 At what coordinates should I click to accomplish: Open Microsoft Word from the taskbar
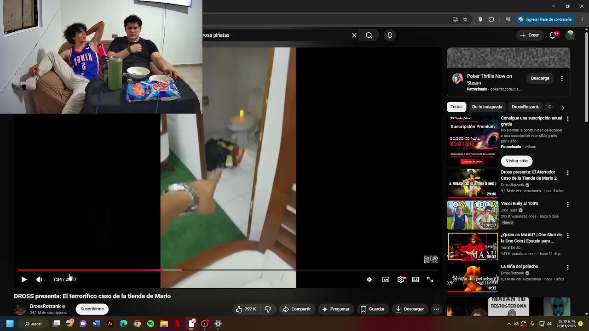(96, 324)
